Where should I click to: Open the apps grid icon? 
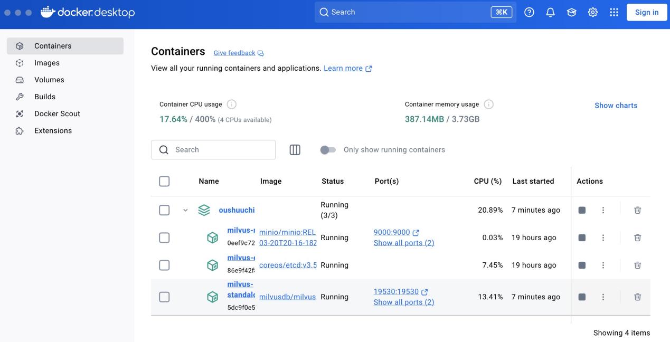[614, 13]
